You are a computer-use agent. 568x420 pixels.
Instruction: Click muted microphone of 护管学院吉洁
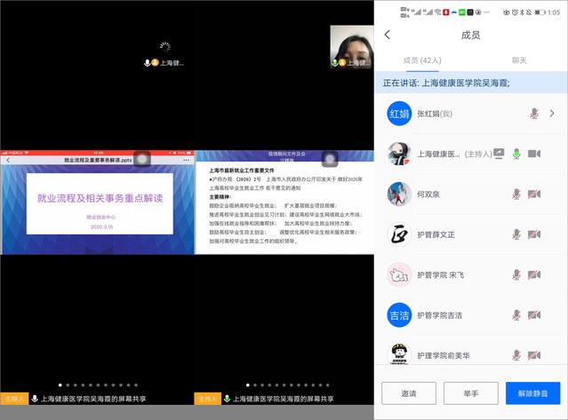click(x=516, y=315)
